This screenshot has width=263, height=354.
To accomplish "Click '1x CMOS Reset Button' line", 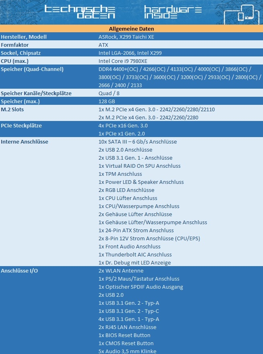I will point(126,344).
